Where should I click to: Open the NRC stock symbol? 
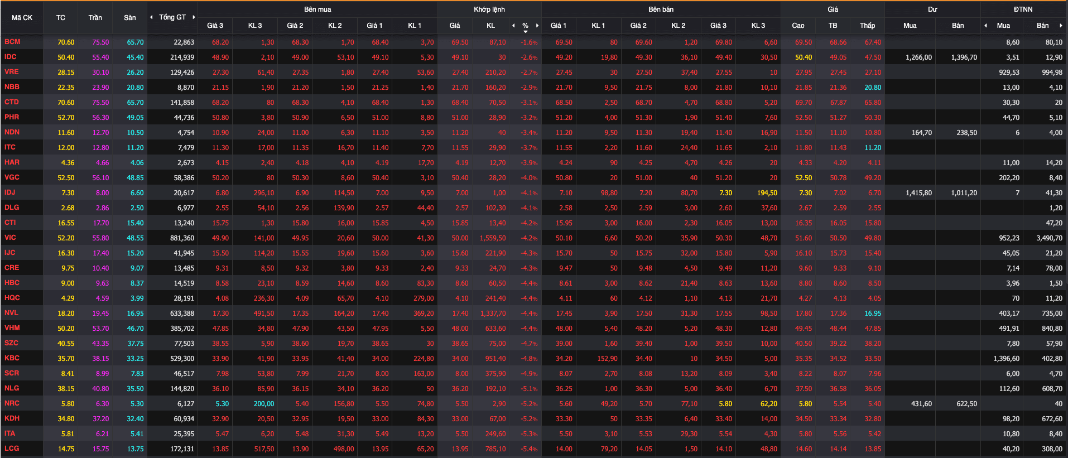[12, 403]
